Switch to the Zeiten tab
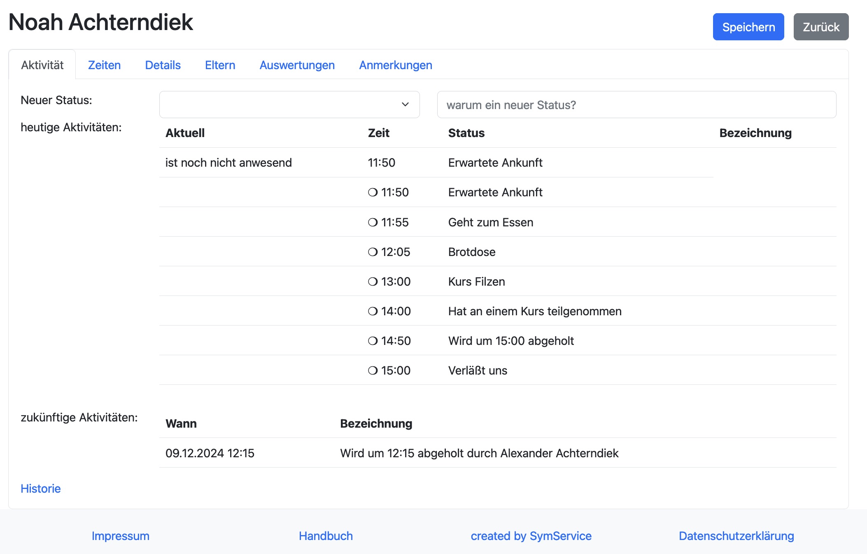867x554 pixels. [105, 65]
